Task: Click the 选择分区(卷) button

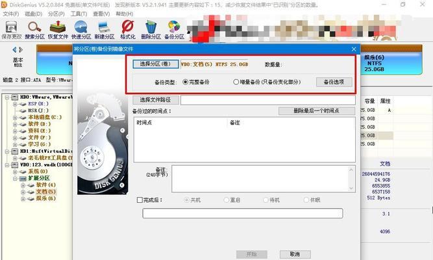Action: [x=155, y=64]
